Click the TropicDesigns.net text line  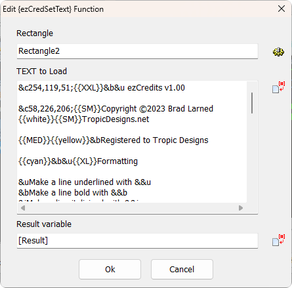[x=84, y=119]
